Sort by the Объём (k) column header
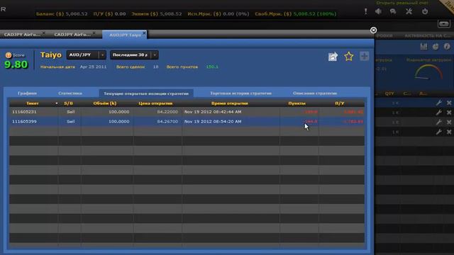 pos(105,103)
